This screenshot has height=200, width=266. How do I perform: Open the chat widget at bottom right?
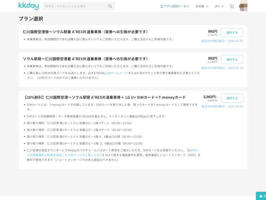261,196
